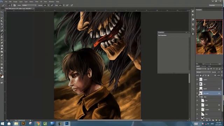Select the Healing Brush tool
Image resolution: width=224 pixels, height=126 pixels.
click(2, 30)
